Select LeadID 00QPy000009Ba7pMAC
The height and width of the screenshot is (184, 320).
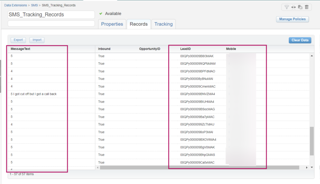197,117
